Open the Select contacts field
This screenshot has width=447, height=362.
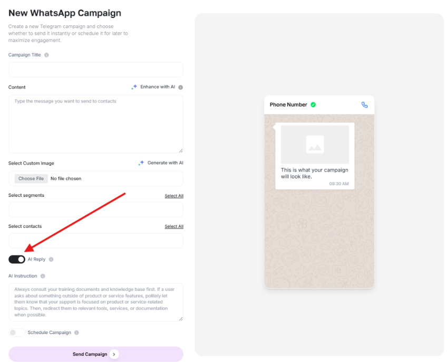[x=96, y=241]
